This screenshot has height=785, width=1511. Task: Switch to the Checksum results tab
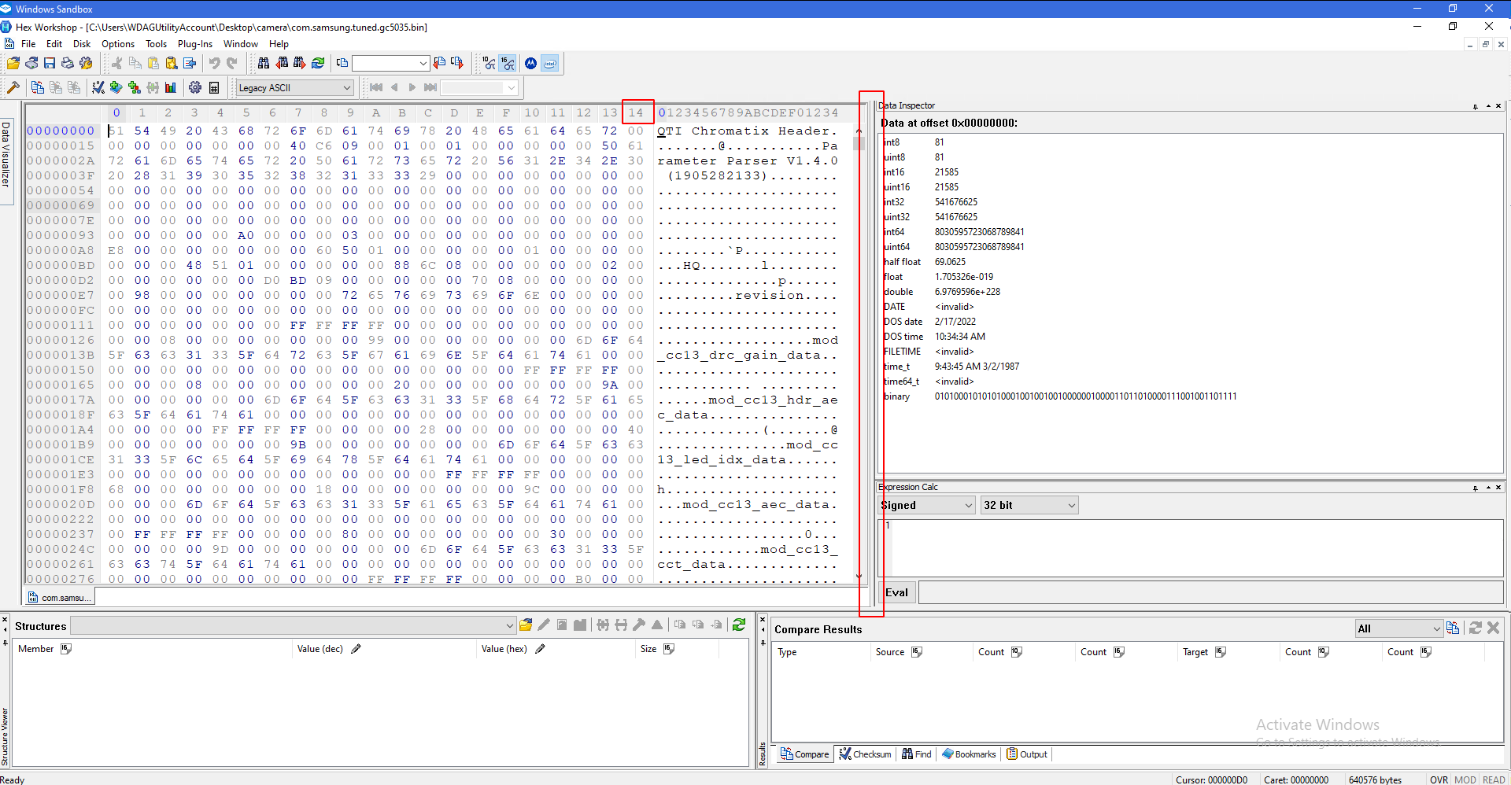click(x=865, y=754)
